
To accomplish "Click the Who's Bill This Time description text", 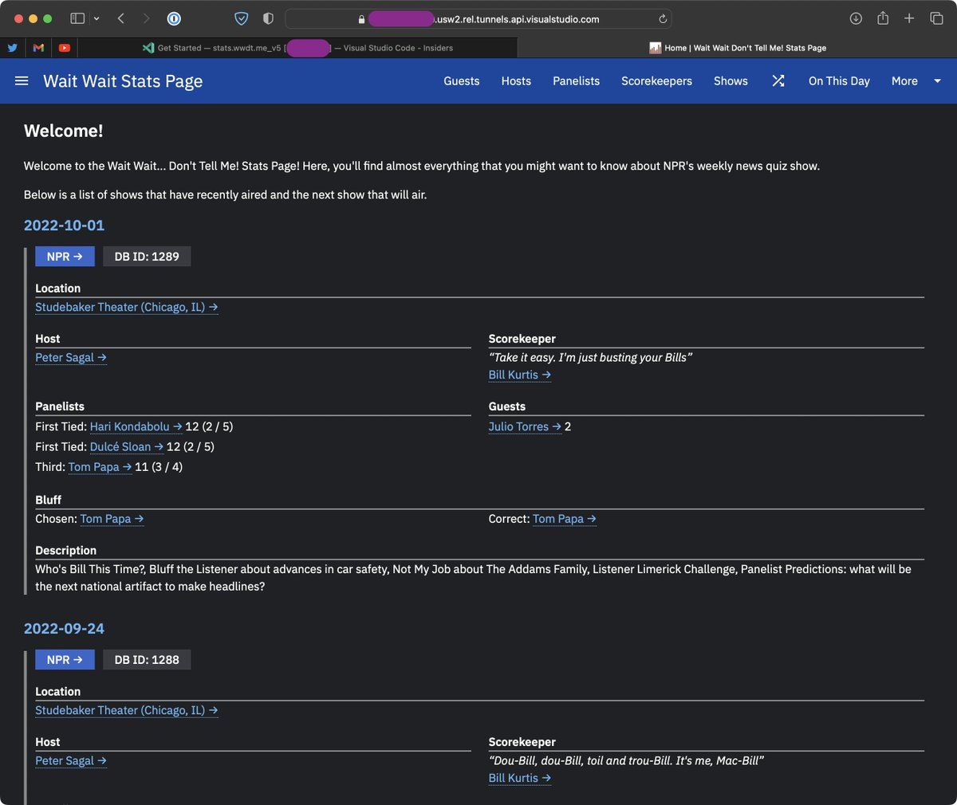I will tap(474, 578).
